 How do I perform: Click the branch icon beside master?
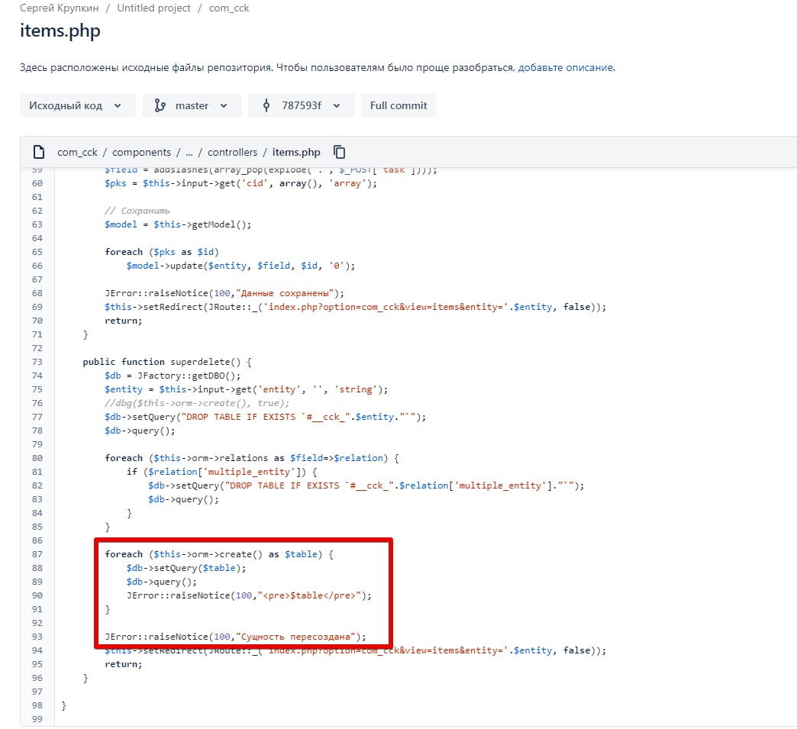pos(160,105)
